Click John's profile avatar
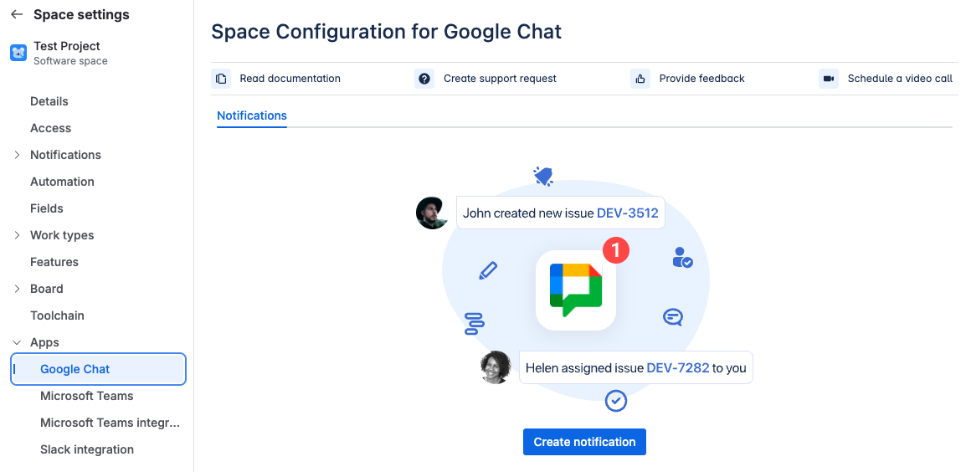The width and height of the screenshot is (966, 472). click(432, 213)
